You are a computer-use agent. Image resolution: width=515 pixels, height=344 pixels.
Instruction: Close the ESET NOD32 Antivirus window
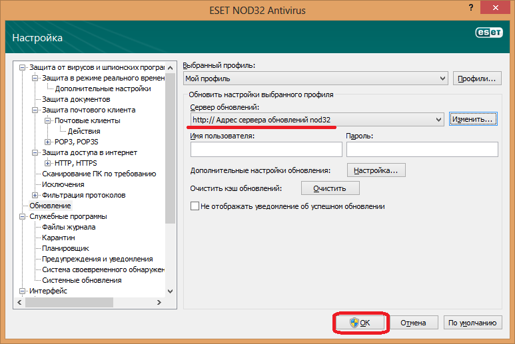(495, 7)
